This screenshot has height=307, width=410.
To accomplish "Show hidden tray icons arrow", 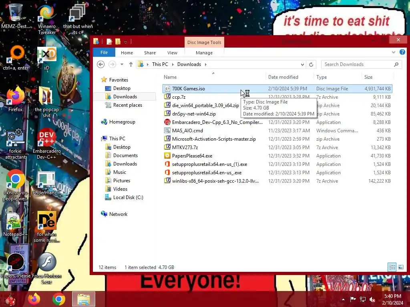I will (x=343, y=299).
